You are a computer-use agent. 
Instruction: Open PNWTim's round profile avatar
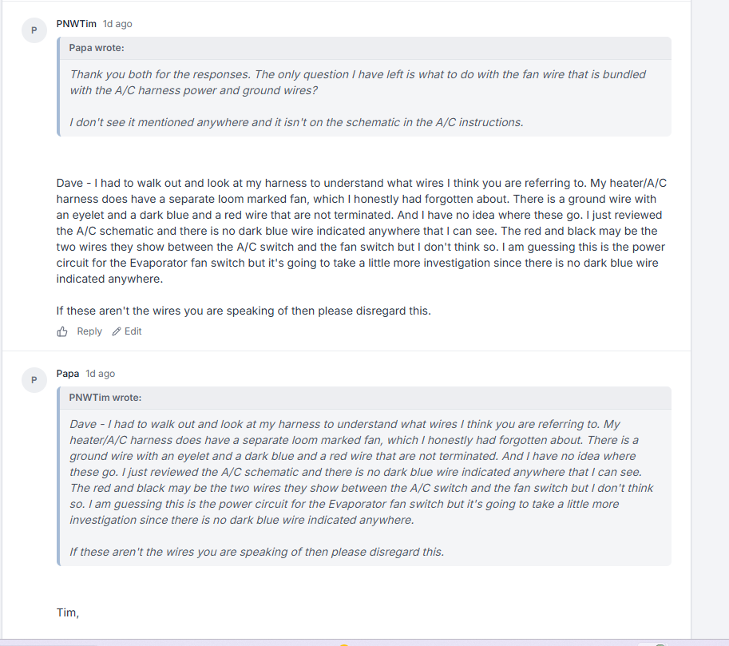34,30
